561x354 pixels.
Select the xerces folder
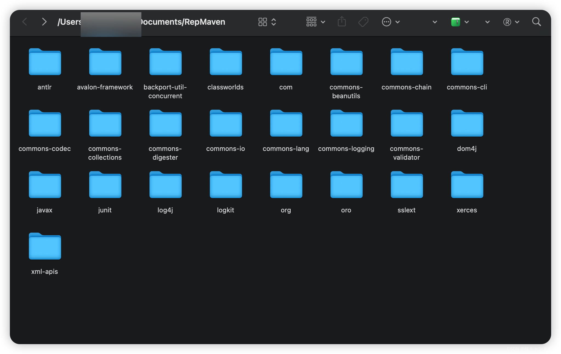pos(467,184)
